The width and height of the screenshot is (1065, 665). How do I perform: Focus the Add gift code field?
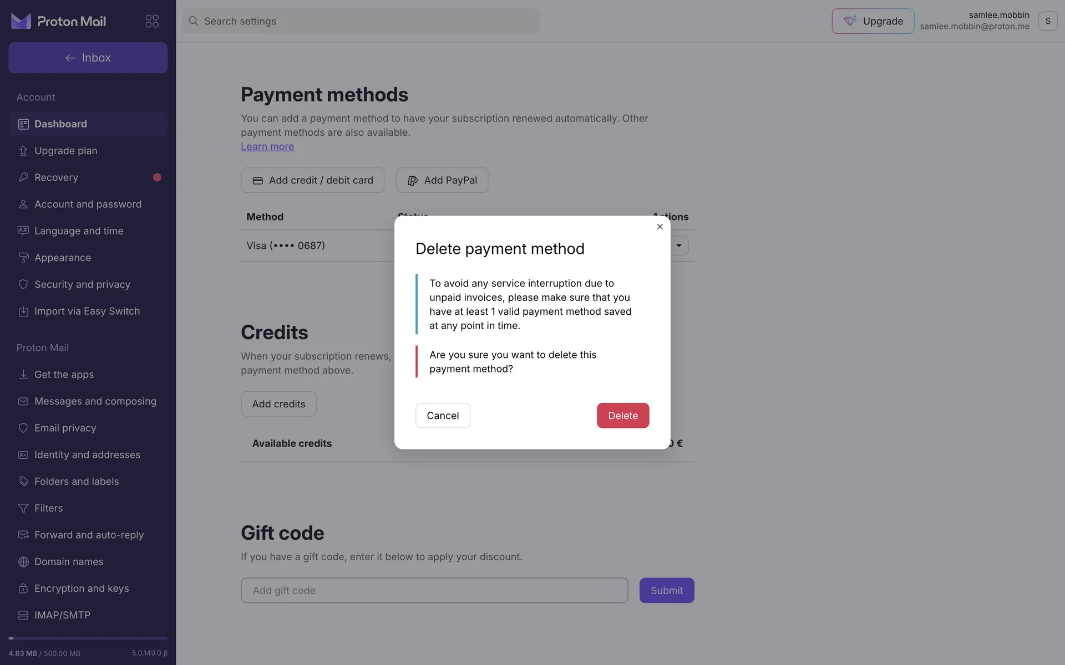pyautogui.click(x=434, y=591)
